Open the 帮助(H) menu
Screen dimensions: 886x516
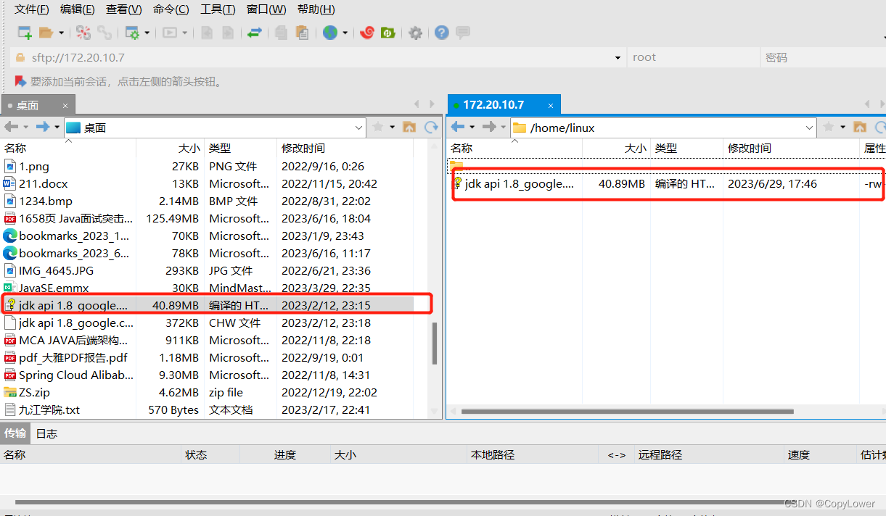point(316,9)
